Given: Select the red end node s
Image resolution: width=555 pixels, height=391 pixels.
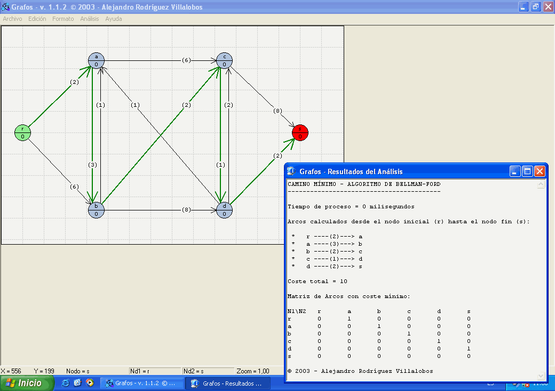Looking at the screenshot, I should 300,132.
